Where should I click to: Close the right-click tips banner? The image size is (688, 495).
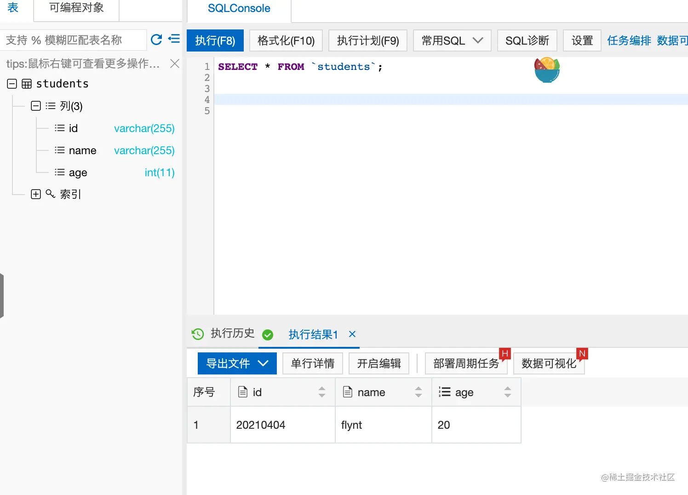coord(175,63)
